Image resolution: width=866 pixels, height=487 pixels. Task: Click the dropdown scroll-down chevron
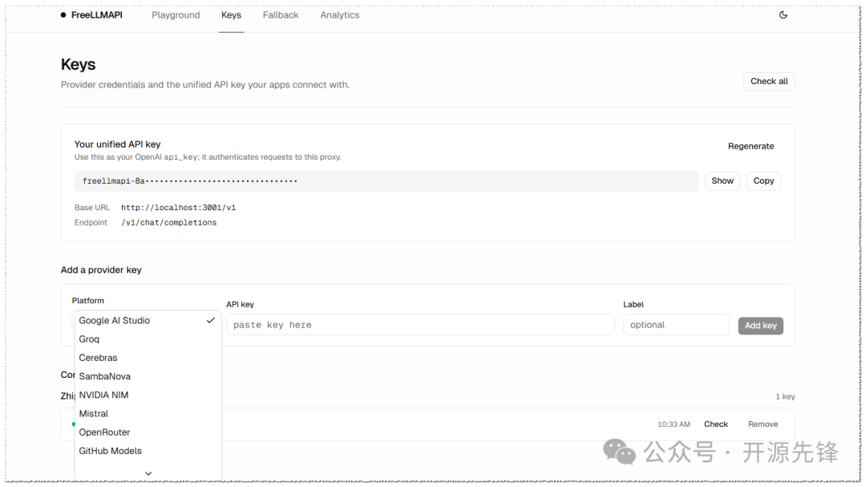[x=148, y=473]
